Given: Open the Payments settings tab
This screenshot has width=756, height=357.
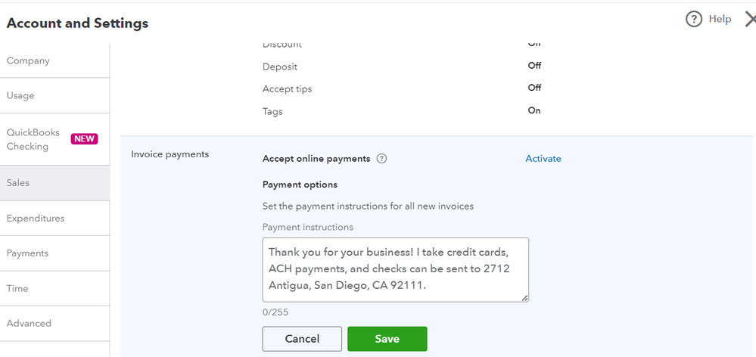Looking at the screenshot, I should pos(27,253).
